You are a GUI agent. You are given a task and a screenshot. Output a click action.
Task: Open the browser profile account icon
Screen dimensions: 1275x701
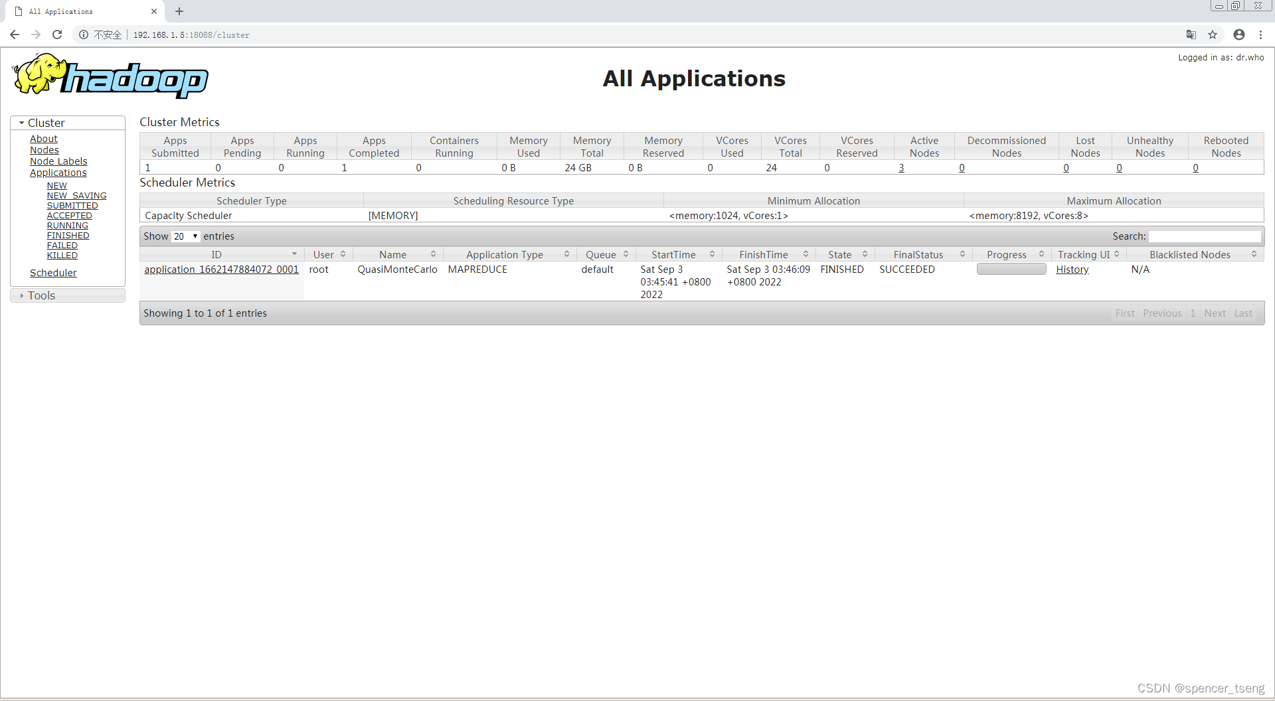pyautogui.click(x=1239, y=35)
